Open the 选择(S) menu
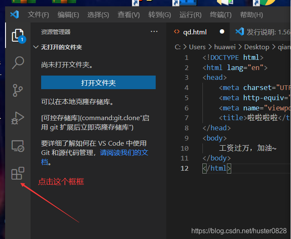This screenshot has width=291, height=239. click(98, 15)
